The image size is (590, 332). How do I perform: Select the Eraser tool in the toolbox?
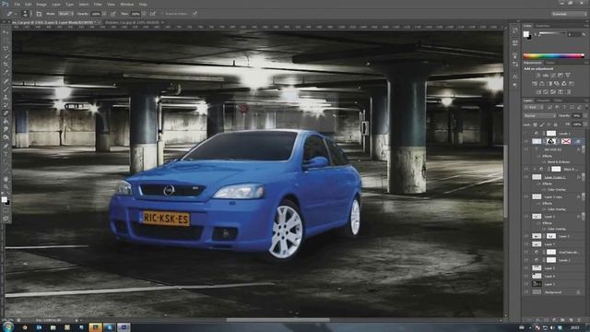[x=6, y=113]
